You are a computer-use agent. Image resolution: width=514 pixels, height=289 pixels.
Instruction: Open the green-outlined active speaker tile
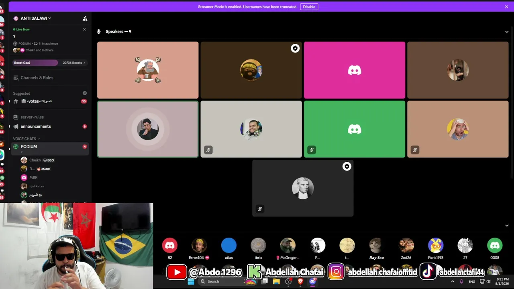point(148,129)
